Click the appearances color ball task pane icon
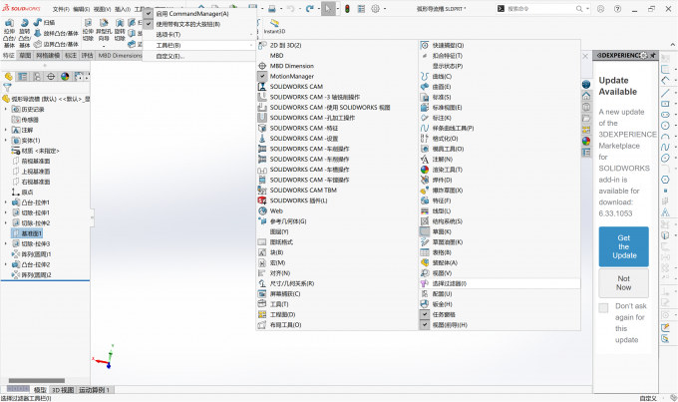This screenshot has width=678, height=402. click(586, 141)
